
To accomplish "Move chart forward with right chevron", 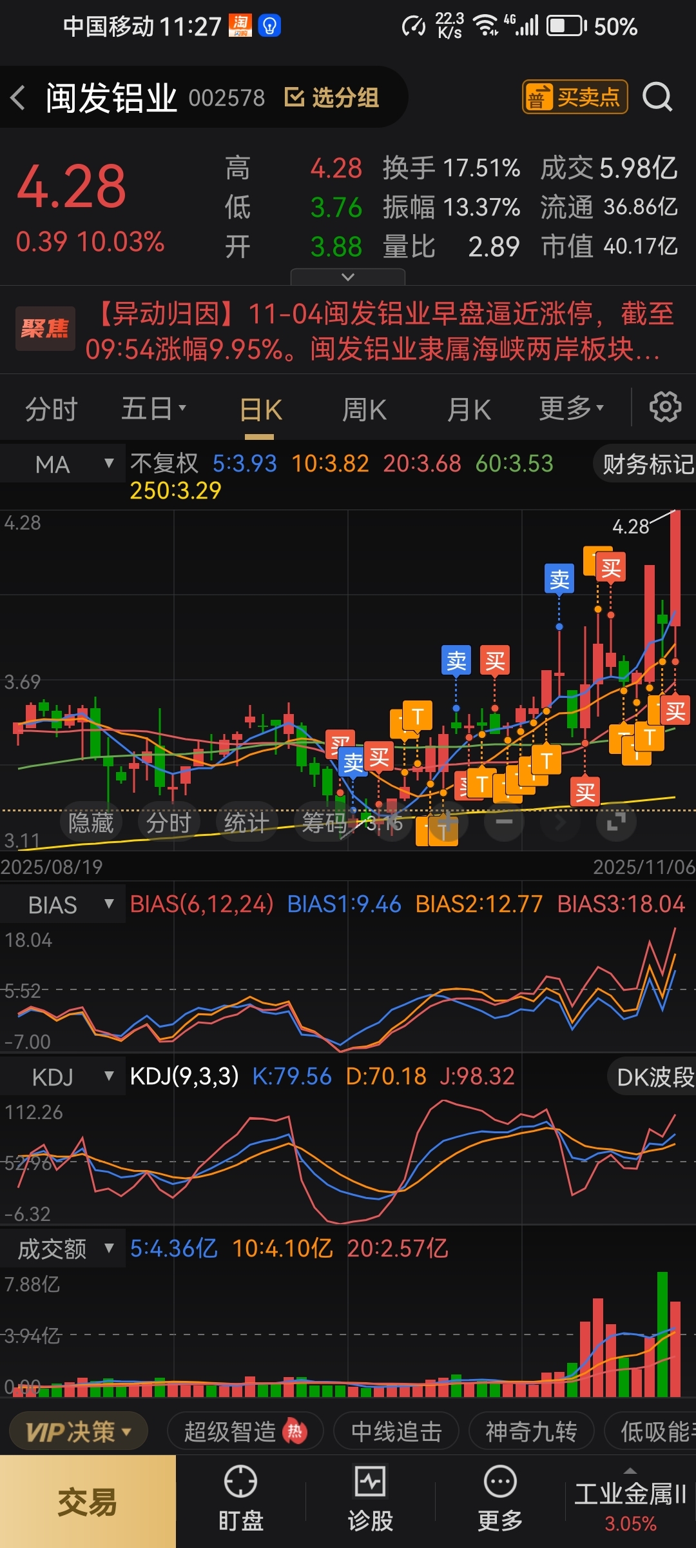I will (x=560, y=822).
